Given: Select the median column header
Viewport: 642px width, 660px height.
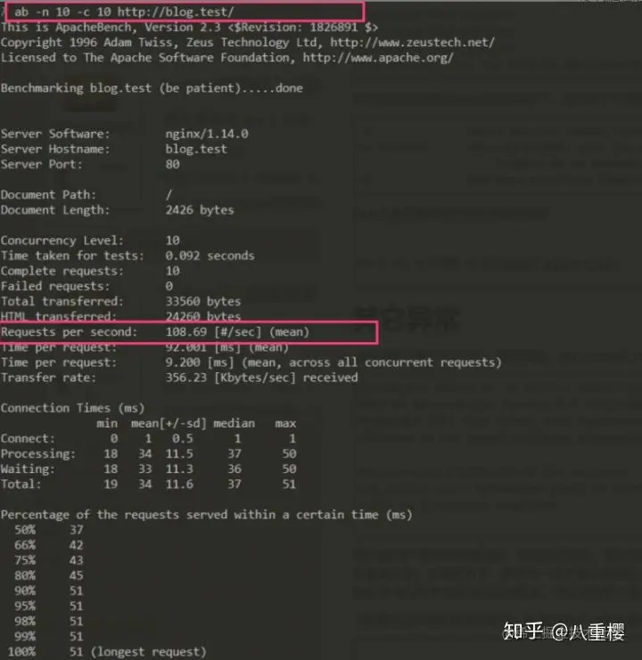Looking at the screenshot, I should 234,423.
